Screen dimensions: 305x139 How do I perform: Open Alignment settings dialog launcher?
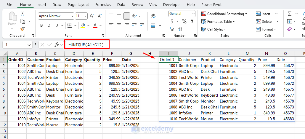coord(164,36)
